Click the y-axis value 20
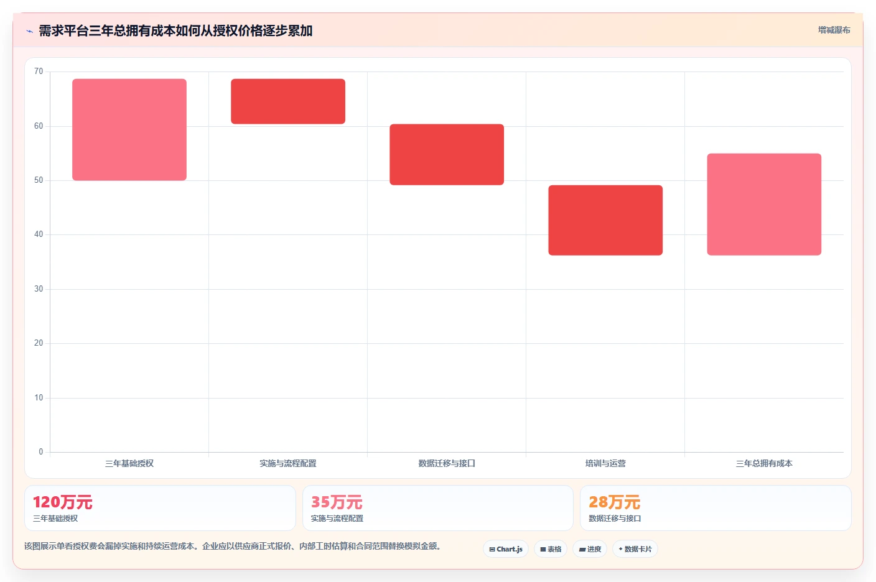The height and width of the screenshot is (582, 876). pyautogui.click(x=39, y=343)
